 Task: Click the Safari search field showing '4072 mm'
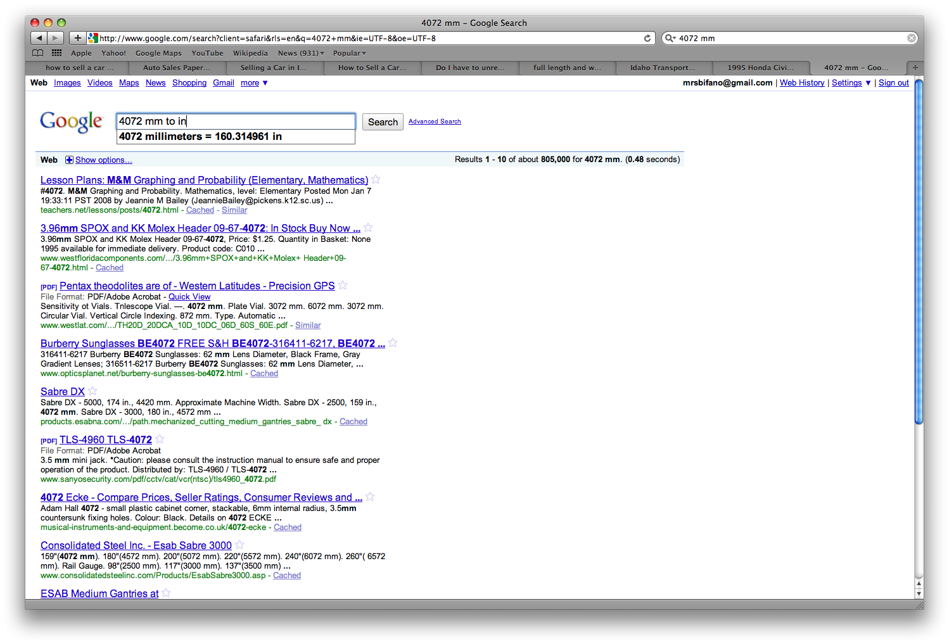(791, 38)
